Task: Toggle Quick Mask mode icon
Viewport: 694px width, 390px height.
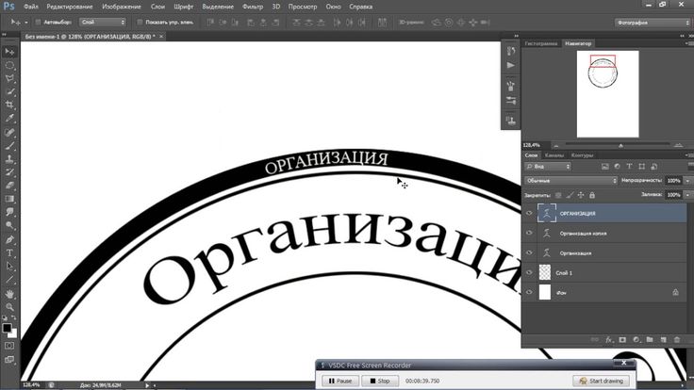Action: tap(9, 346)
